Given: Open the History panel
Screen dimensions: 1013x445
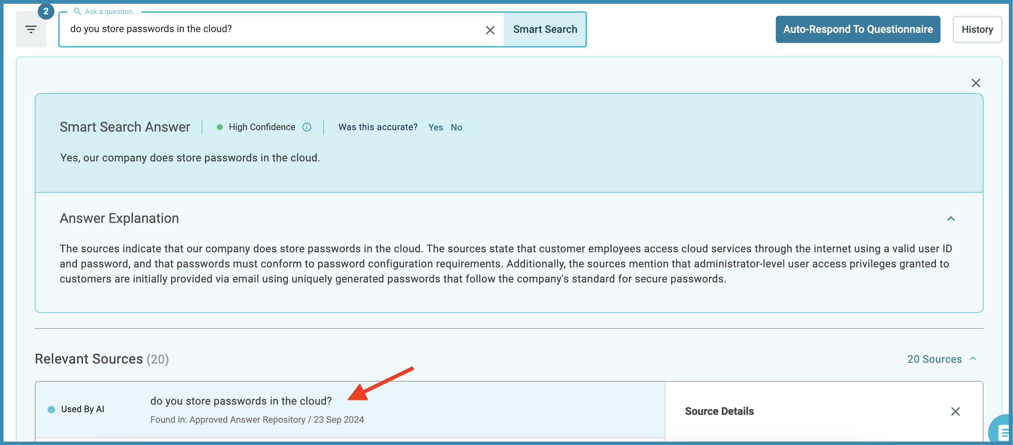Looking at the screenshot, I should point(977,29).
